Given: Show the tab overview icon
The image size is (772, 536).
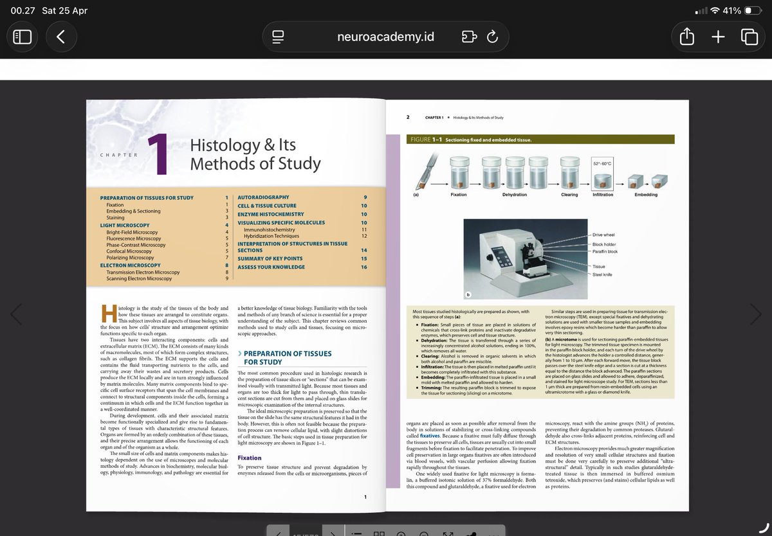Looking at the screenshot, I should pyautogui.click(x=749, y=37).
